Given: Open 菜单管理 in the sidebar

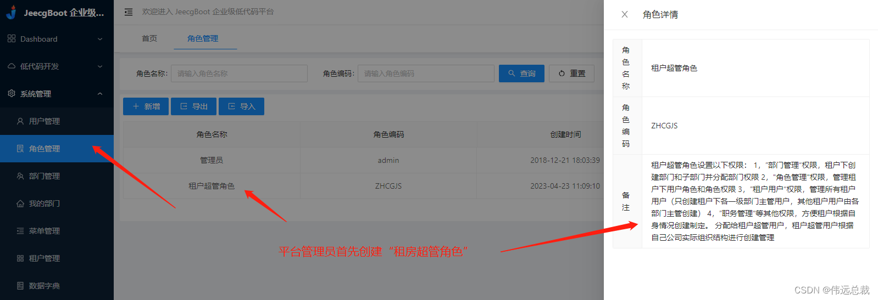Looking at the screenshot, I should coord(57,231).
